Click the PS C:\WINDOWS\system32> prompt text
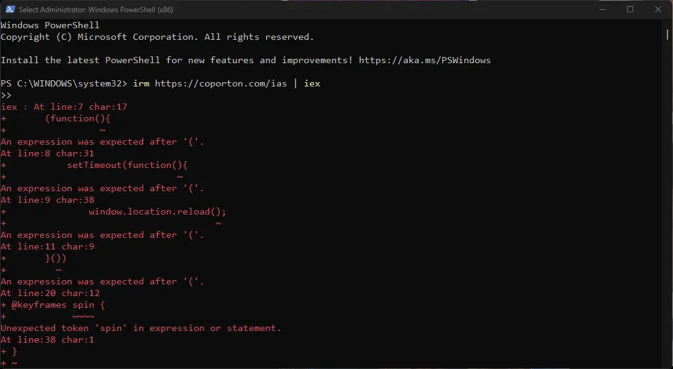Viewport: 673px width, 369px height. coord(64,83)
